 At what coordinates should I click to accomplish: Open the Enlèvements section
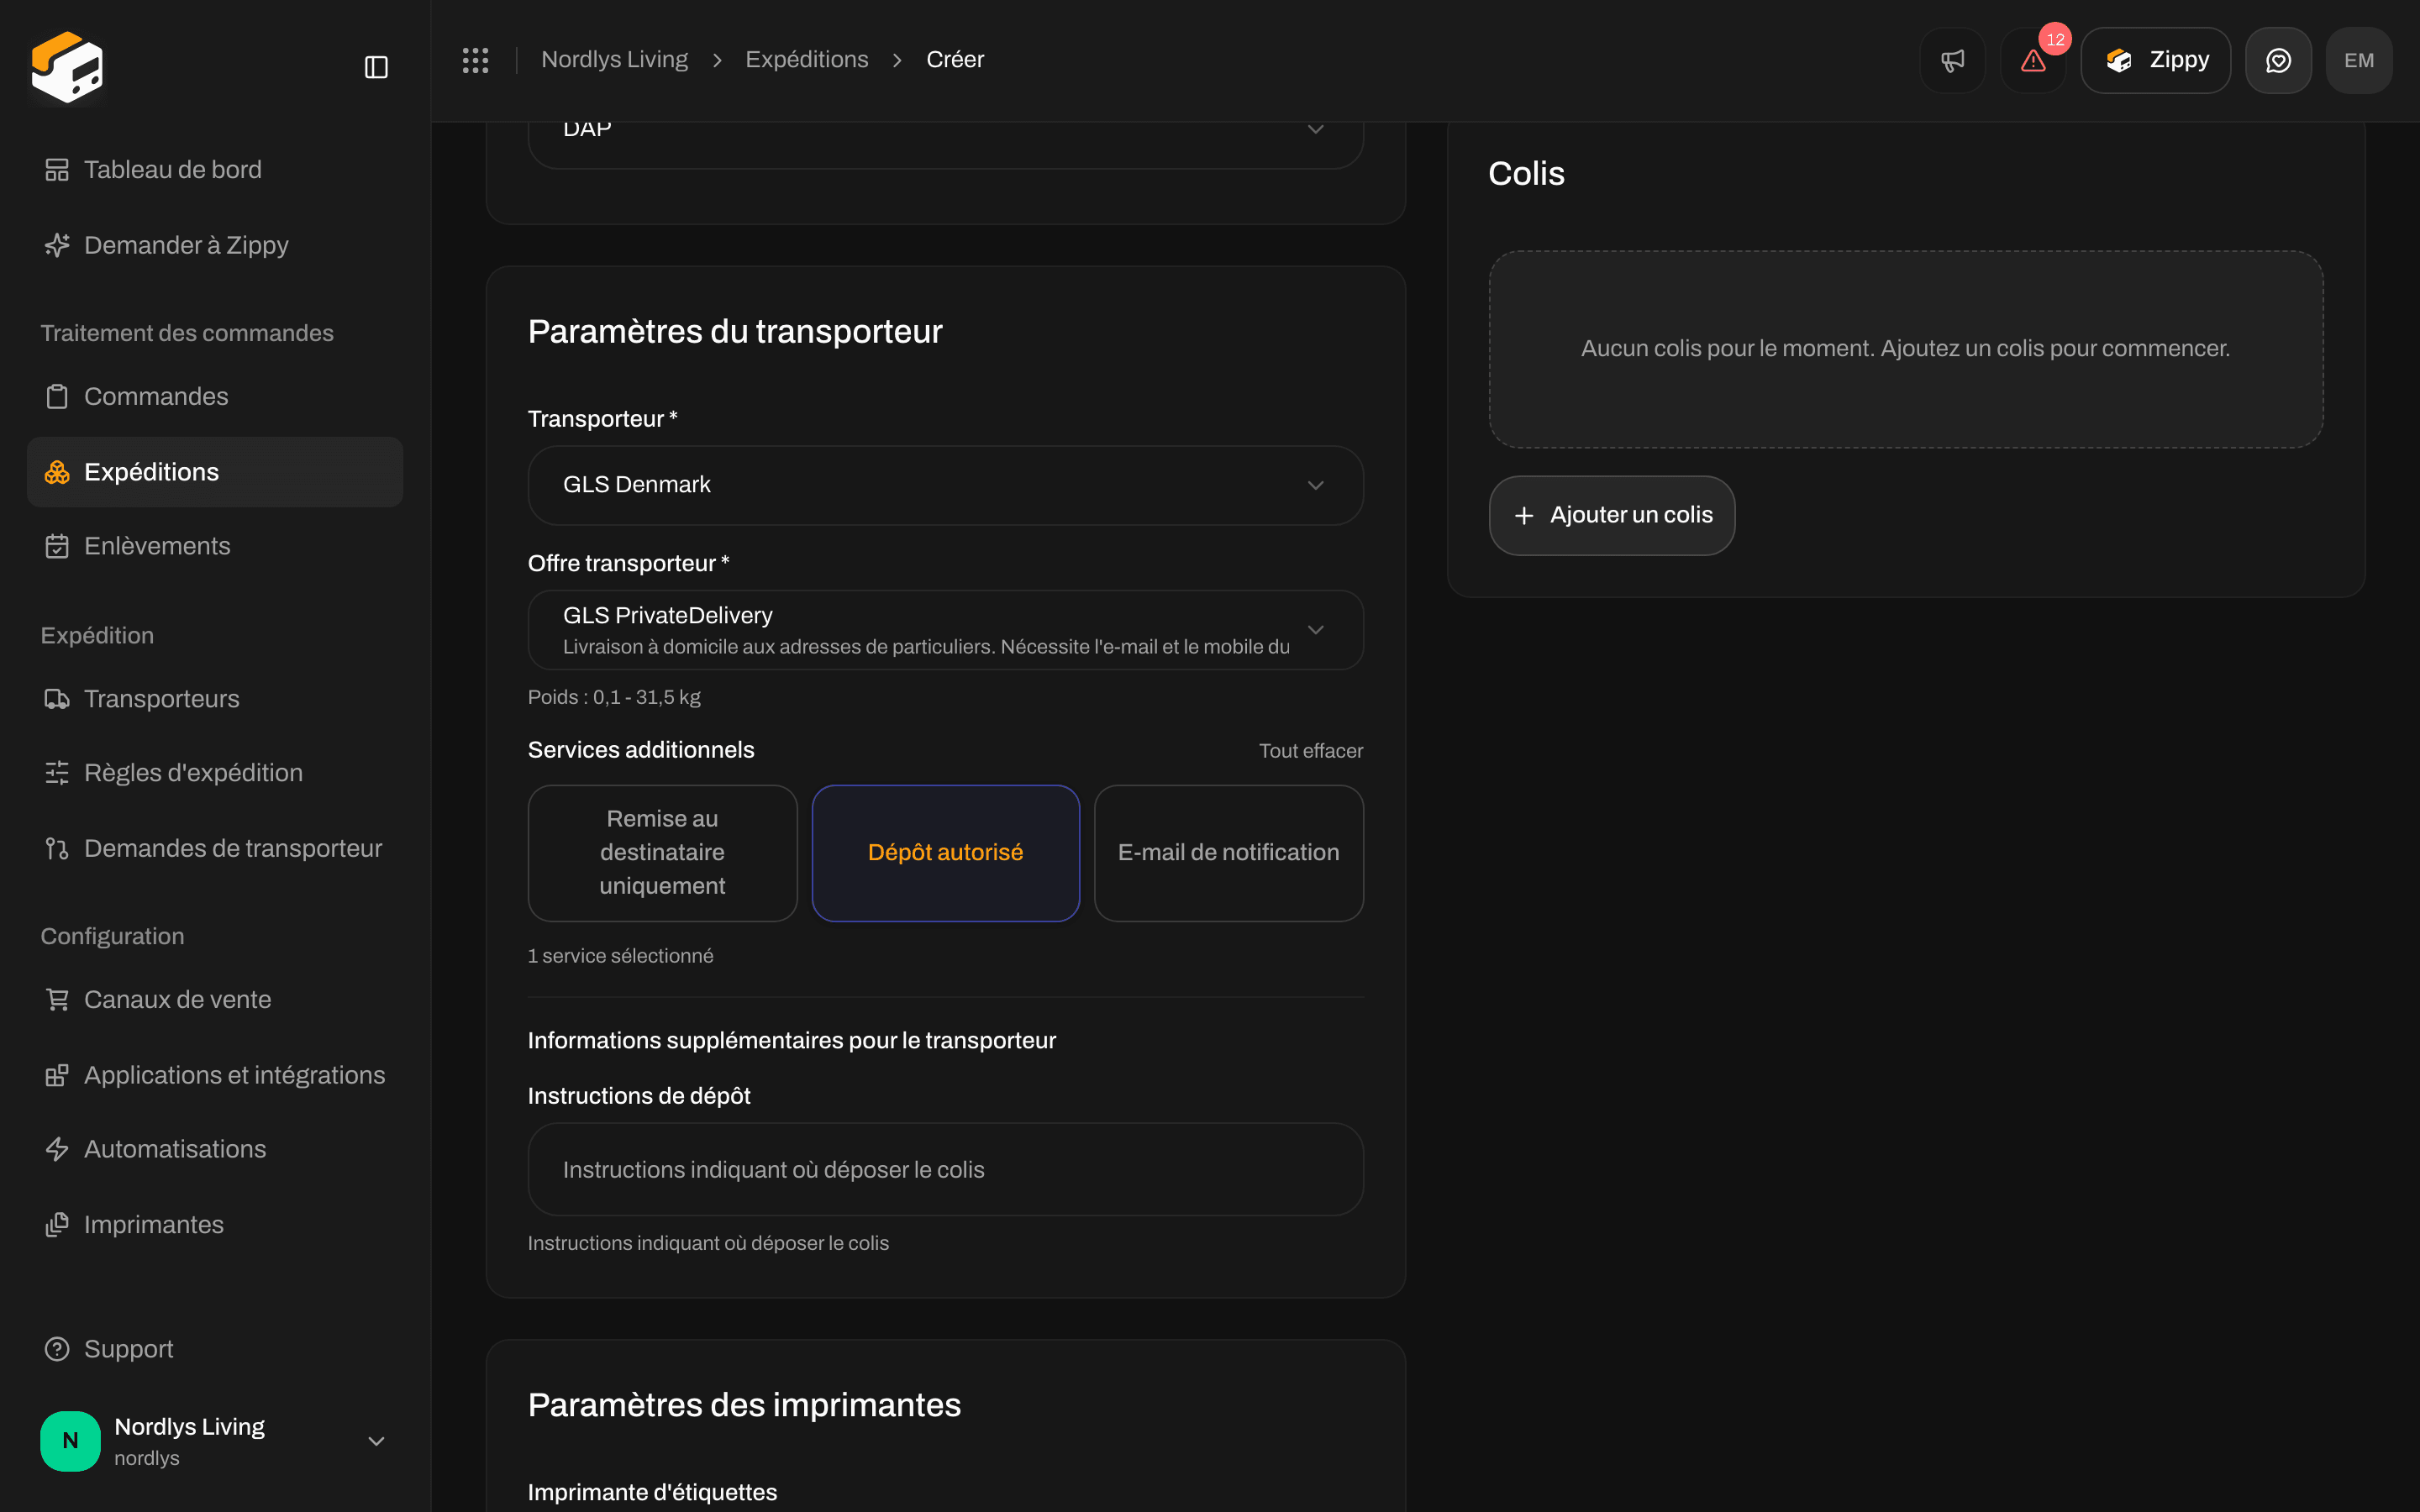pos(214,546)
